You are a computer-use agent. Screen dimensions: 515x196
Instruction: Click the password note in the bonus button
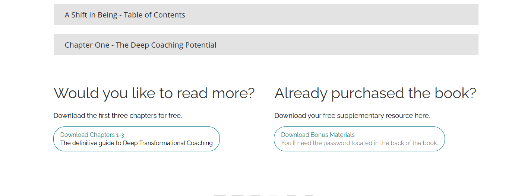[x=360, y=143]
